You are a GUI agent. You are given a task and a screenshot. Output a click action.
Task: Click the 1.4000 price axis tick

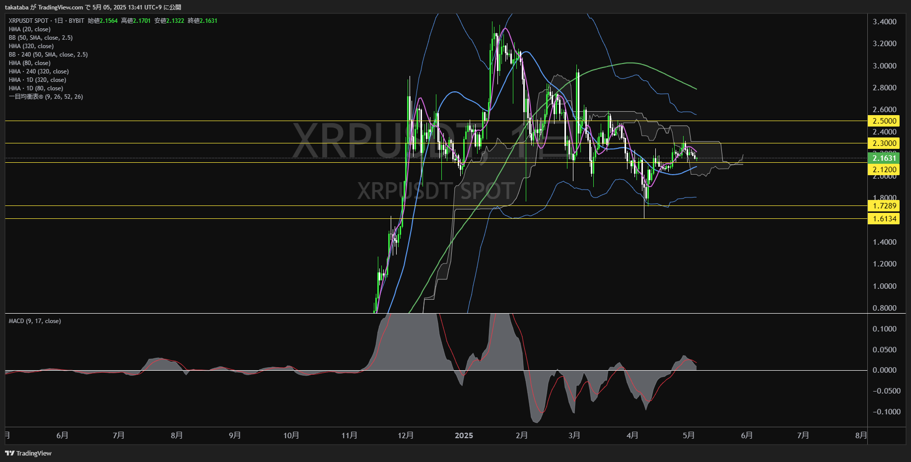point(885,242)
